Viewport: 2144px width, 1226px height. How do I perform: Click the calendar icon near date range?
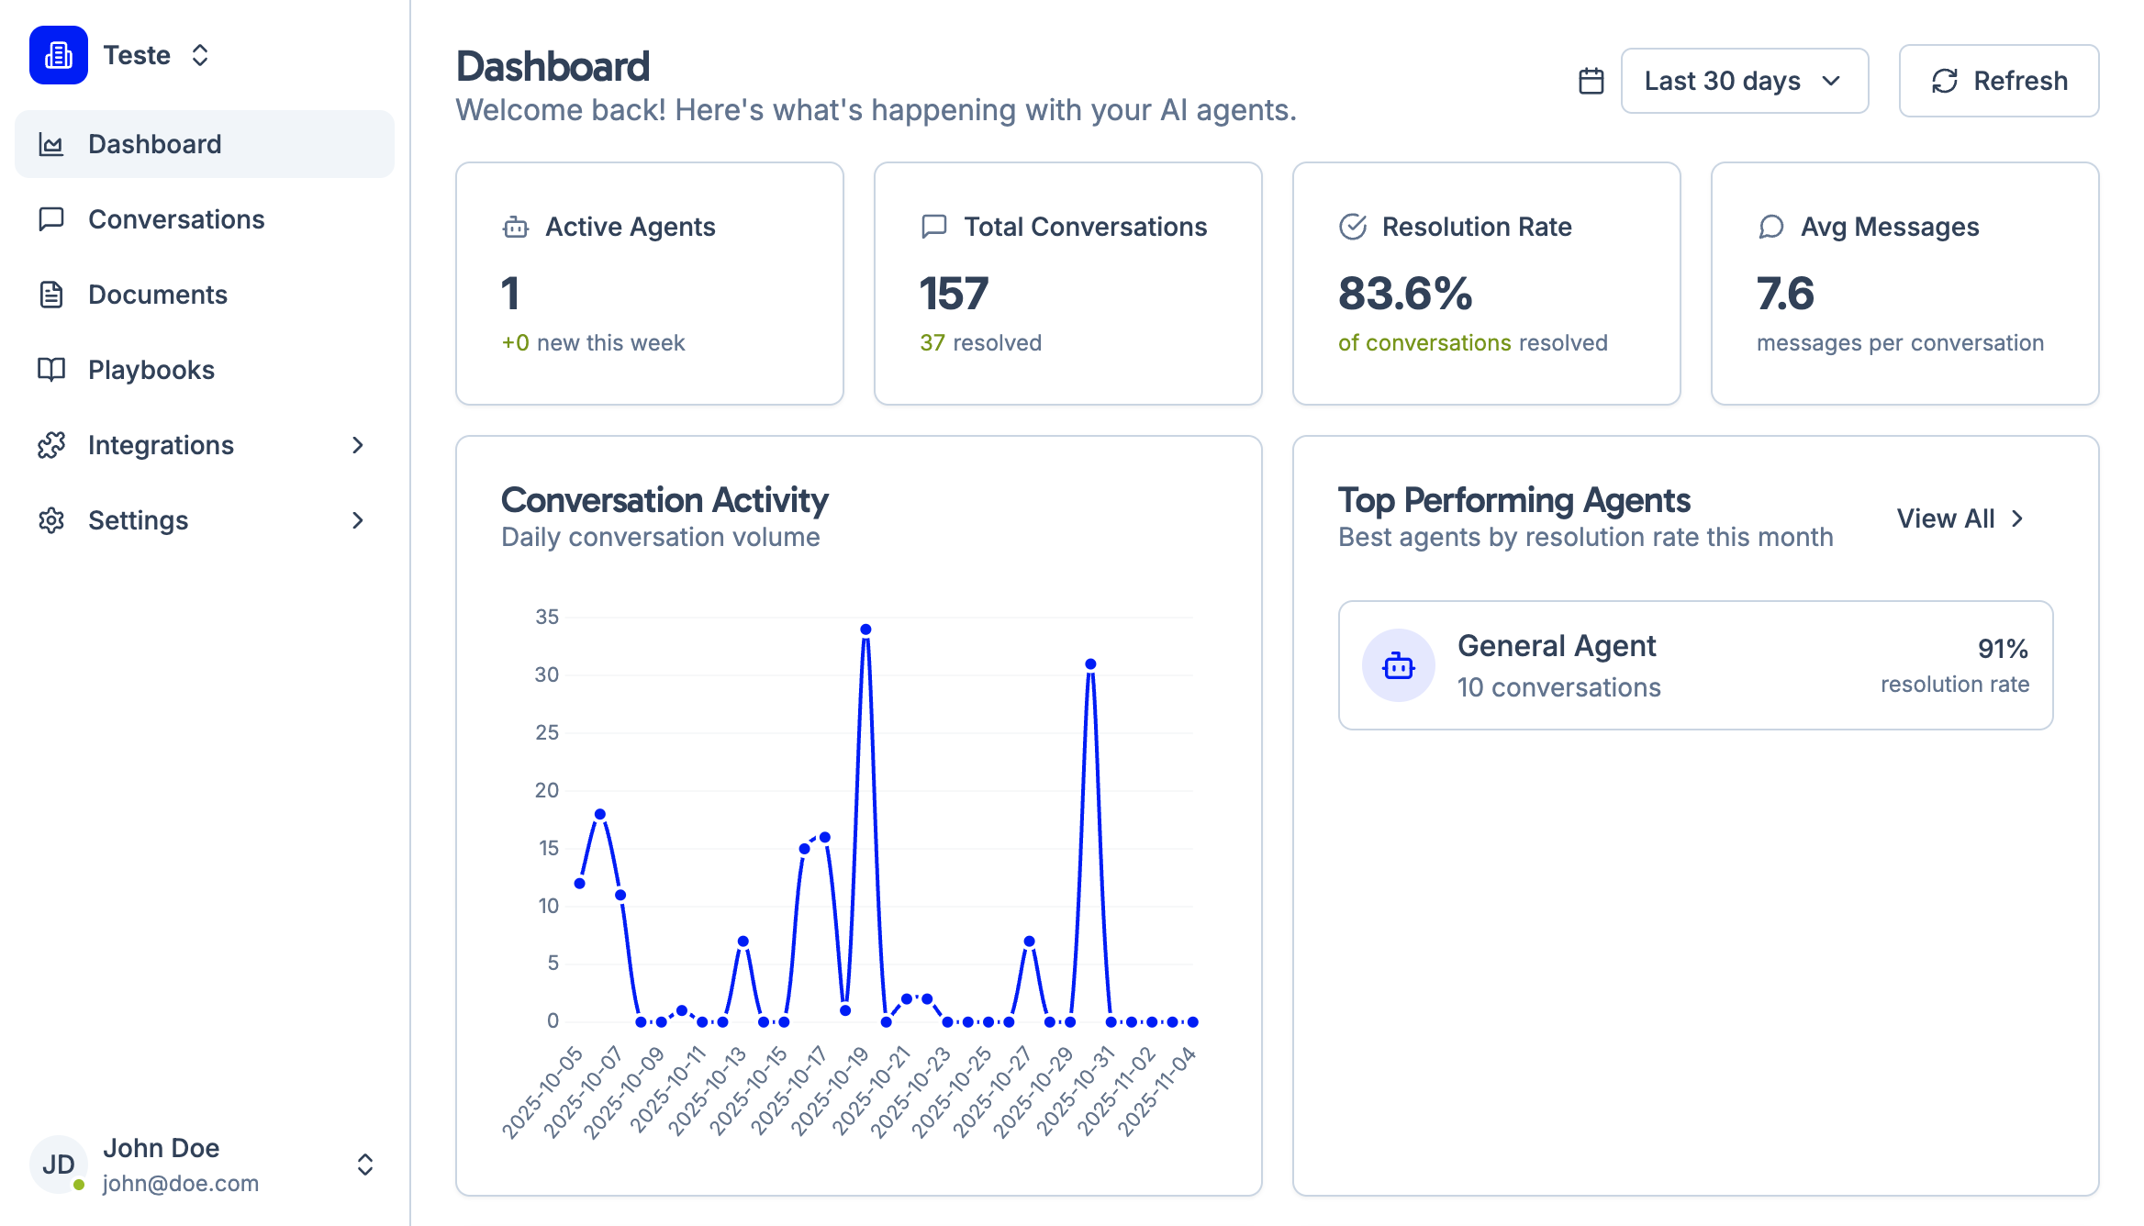(1591, 81)
